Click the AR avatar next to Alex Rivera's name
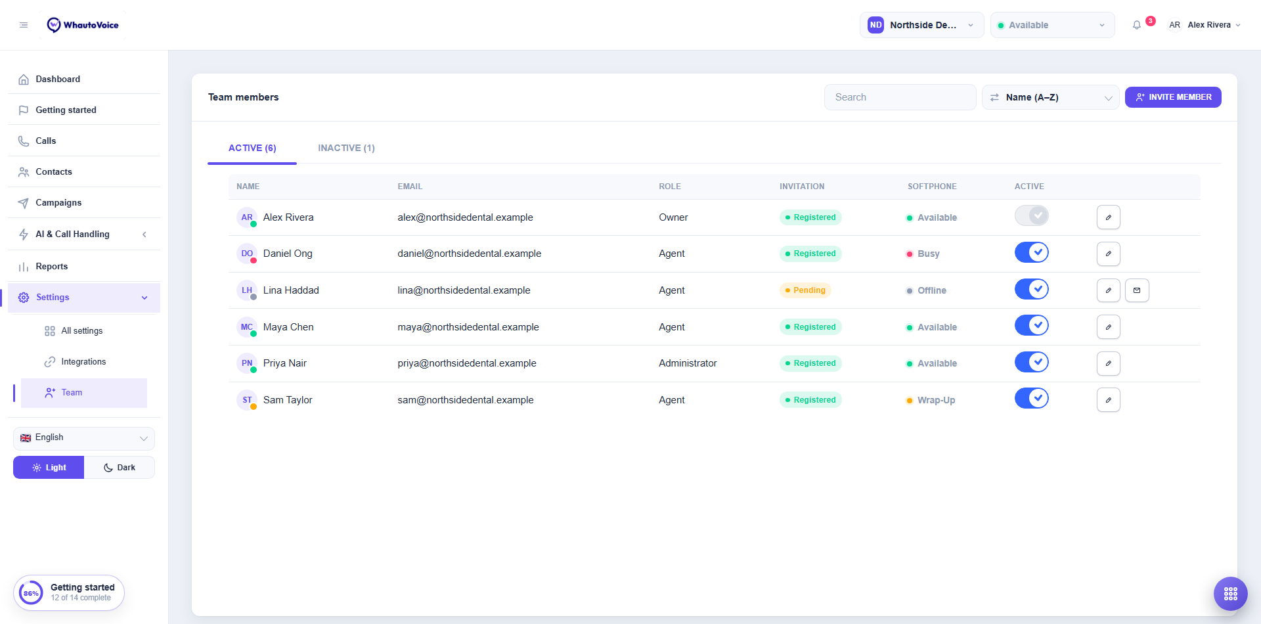 (247, 217)
